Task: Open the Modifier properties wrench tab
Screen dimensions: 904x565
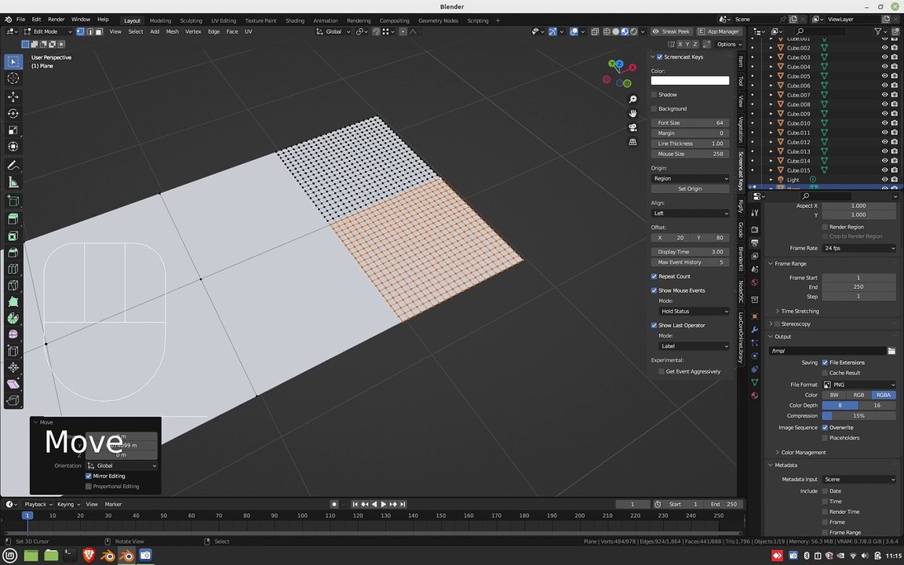Action: pos(755,330)
